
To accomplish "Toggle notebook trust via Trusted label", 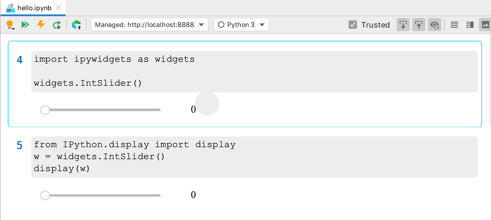I will [376, 25].
